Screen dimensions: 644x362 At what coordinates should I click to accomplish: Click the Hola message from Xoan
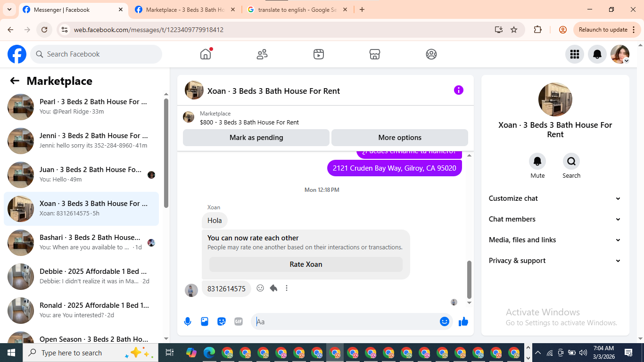(x=215, y=221)
